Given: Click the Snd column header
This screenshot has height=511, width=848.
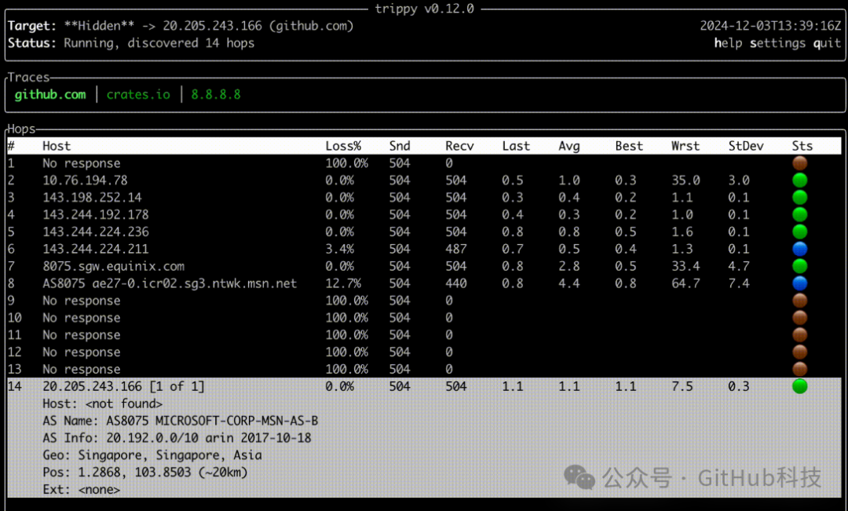Looking at the screenshot, I should pos(400,146).
